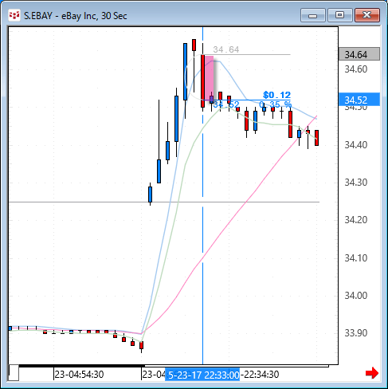Click the red arrow scroll-to-latest icon
Screen dimensions: 388x389
pyautogui.click(x=372, y=373)
